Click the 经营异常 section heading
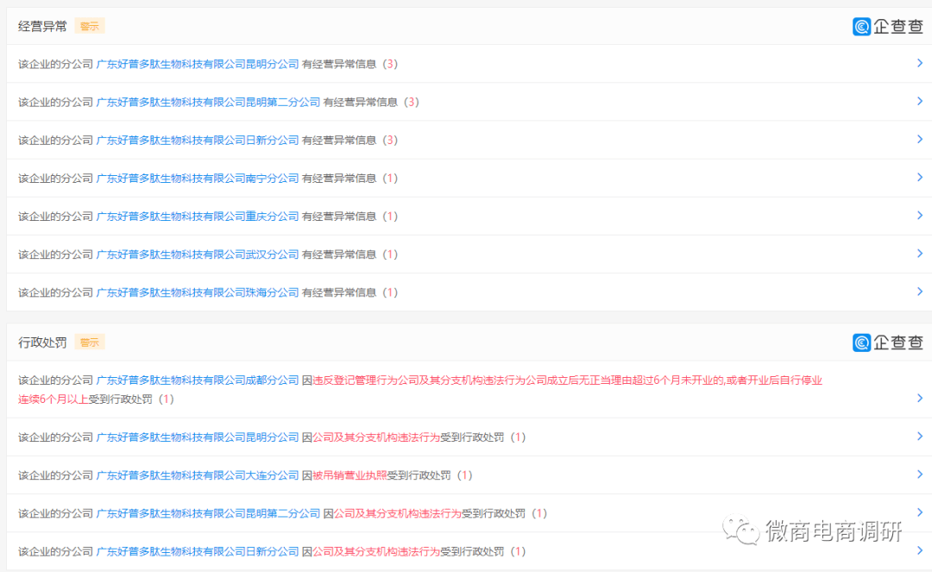This screenshot has height=572, width=932. [42, 26]
